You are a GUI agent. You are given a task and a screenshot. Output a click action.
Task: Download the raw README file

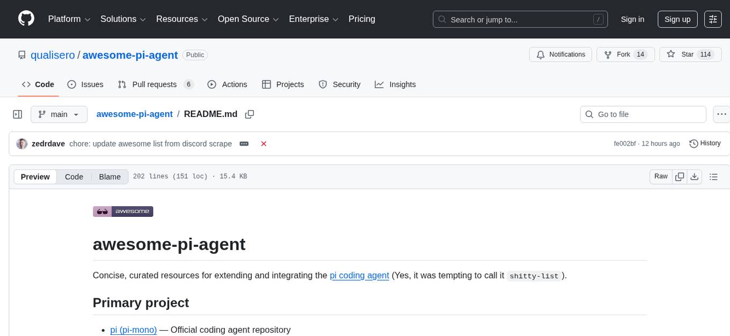(x=695, y=176)
